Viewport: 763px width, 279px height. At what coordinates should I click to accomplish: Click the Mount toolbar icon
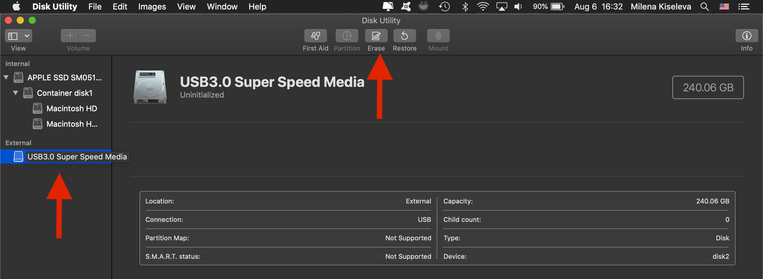coord(438,36)
